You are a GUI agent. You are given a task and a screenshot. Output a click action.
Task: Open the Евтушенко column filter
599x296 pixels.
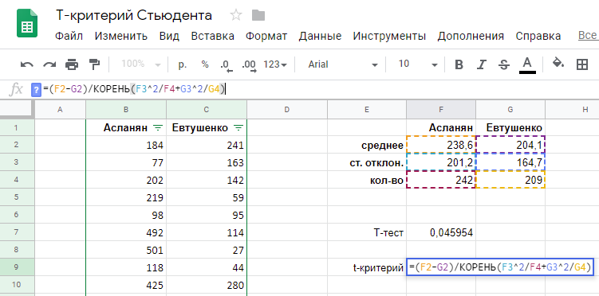(238, 128)
